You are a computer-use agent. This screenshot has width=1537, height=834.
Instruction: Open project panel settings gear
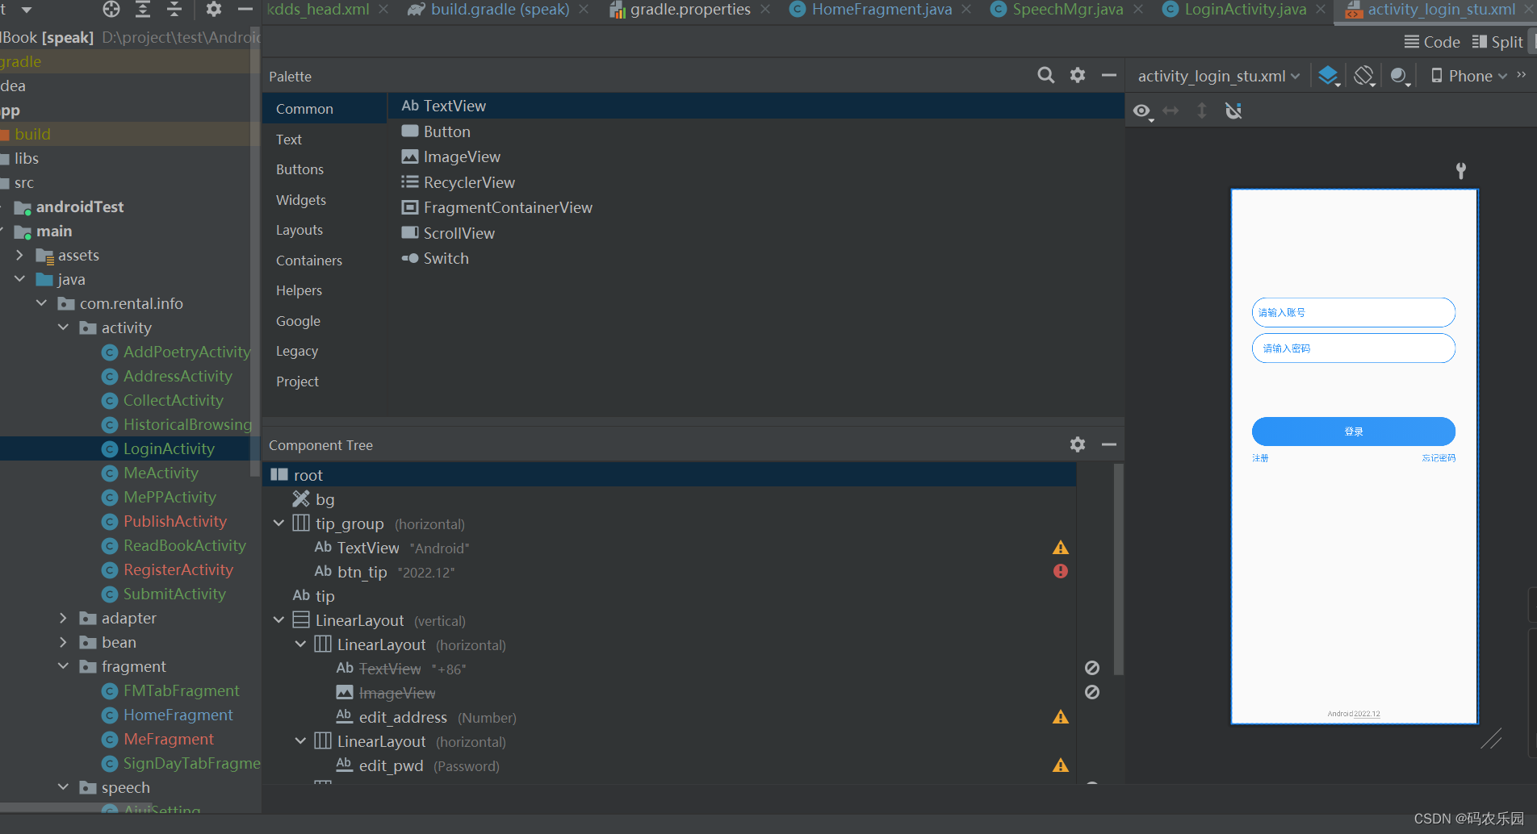click(214, 10)
